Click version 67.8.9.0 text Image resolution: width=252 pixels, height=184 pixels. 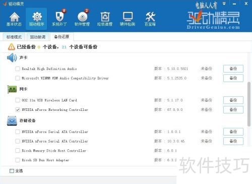pos(175,110)
